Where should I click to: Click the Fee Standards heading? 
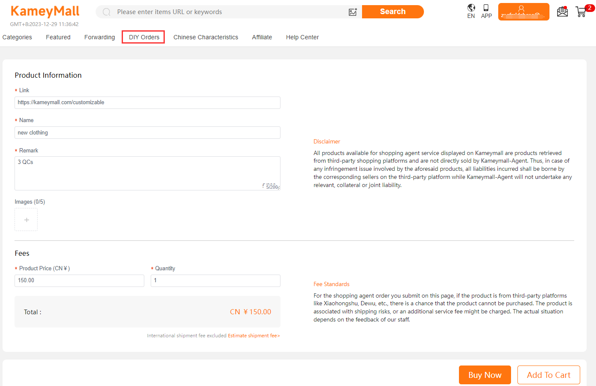pos(331,284)
